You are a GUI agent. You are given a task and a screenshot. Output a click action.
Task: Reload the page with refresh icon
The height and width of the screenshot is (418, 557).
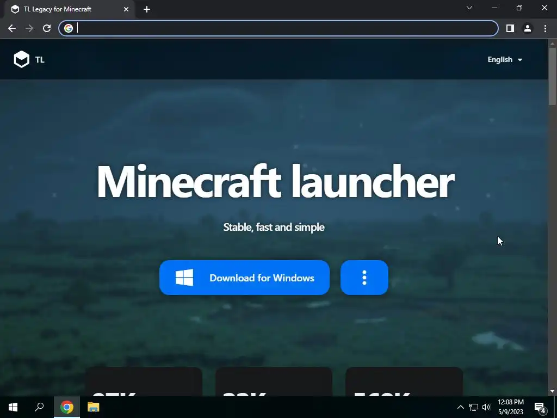(47, 28)
